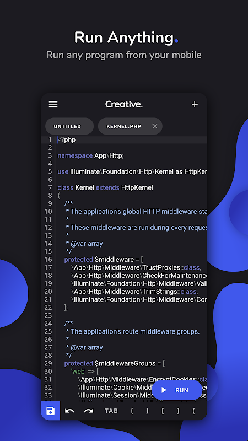Click the class Kernel declaration line
The width and height of the screenshot is (248, 441).
[105, 187]
